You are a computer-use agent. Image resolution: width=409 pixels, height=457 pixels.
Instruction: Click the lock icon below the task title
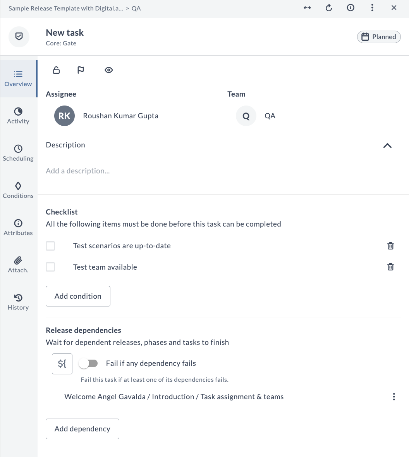[x=56, y=70]
